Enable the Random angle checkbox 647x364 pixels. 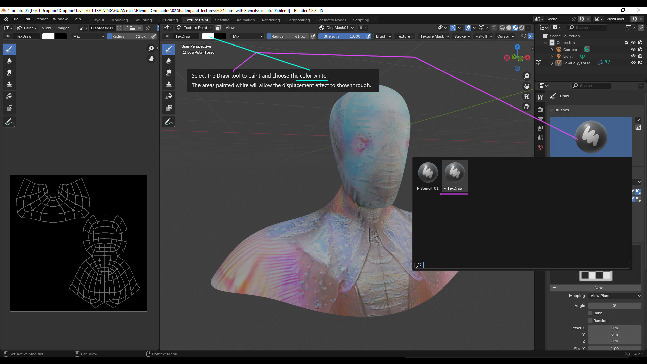point(590,321)
